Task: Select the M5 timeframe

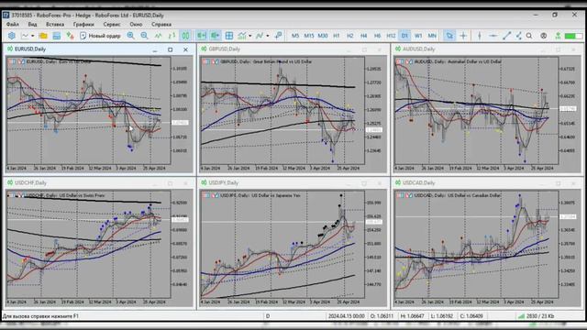Action: pyautogui.click(x=295, y=36)
